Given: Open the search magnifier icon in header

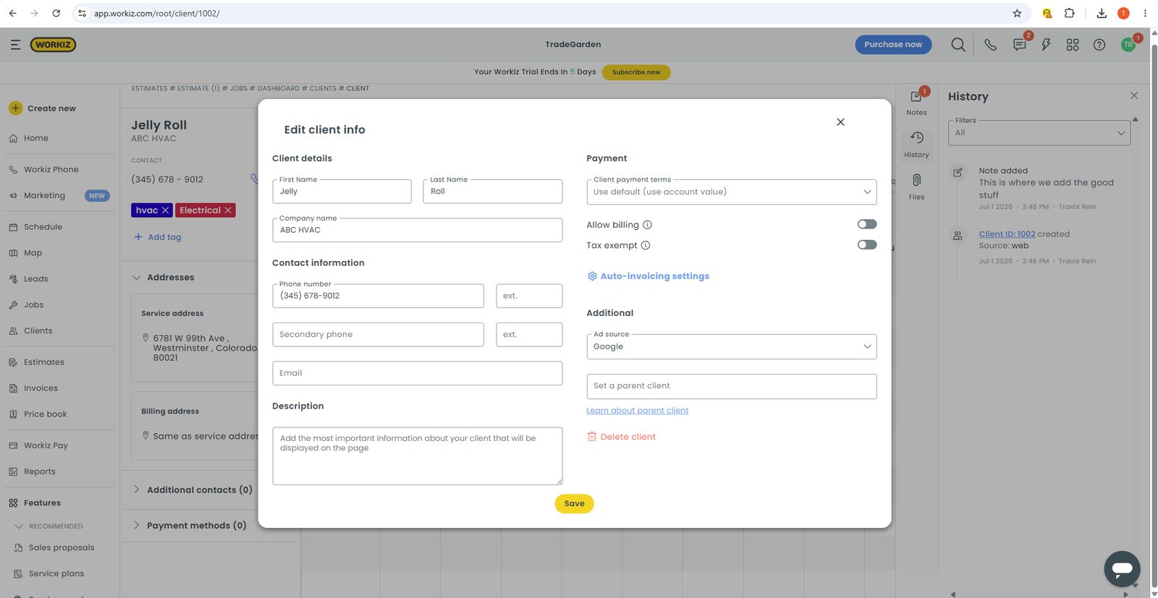Looking at the screenshot, I should (958, 45).
